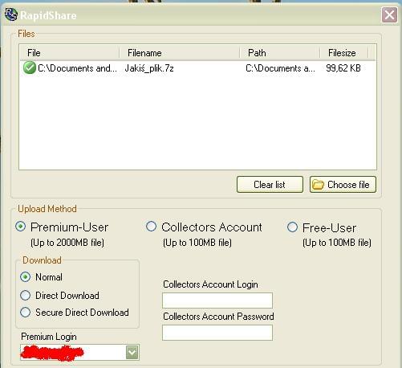
Task: Close the RapidShare window
Action: (389, 15)
